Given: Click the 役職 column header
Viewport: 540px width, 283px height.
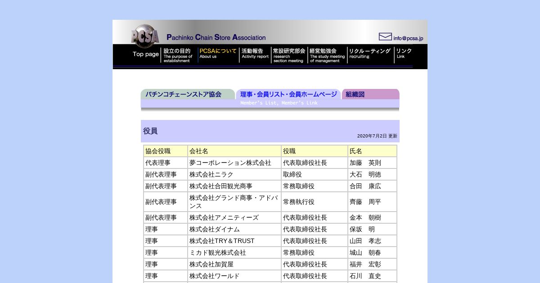Looking at the screenshot, I should (x=315, y=151).
